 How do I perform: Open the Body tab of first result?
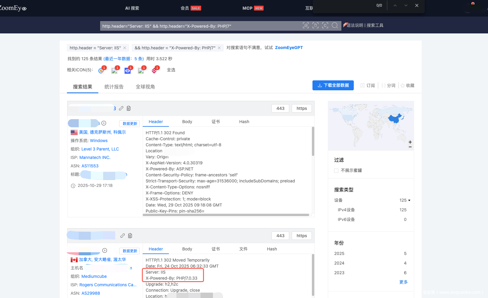click(187, 122)
